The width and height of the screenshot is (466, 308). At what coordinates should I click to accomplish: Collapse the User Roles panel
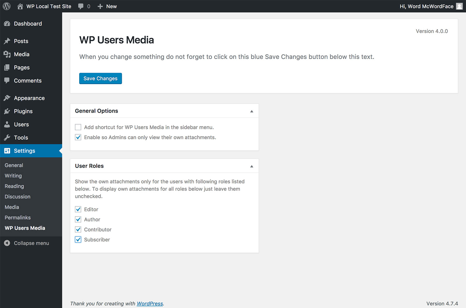pos(252,166)
